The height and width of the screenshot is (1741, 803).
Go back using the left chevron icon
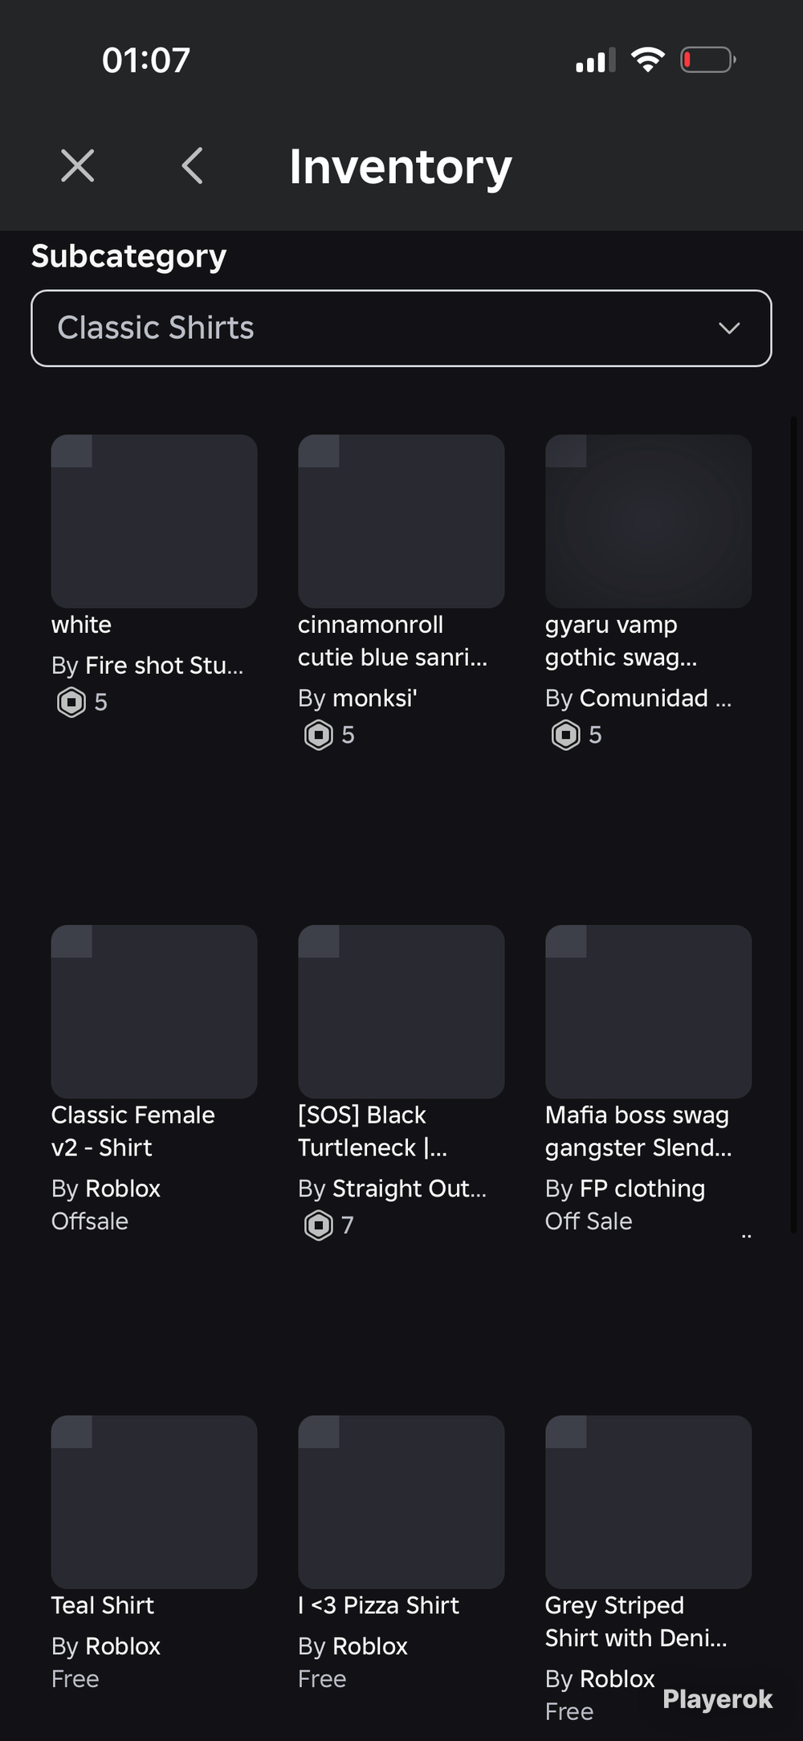pos(192,166)
